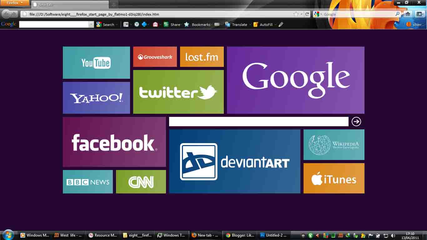Focus the white search box on the start page
Image resolution: width=427 pixels, height=240 pixels.
(259, 122)
